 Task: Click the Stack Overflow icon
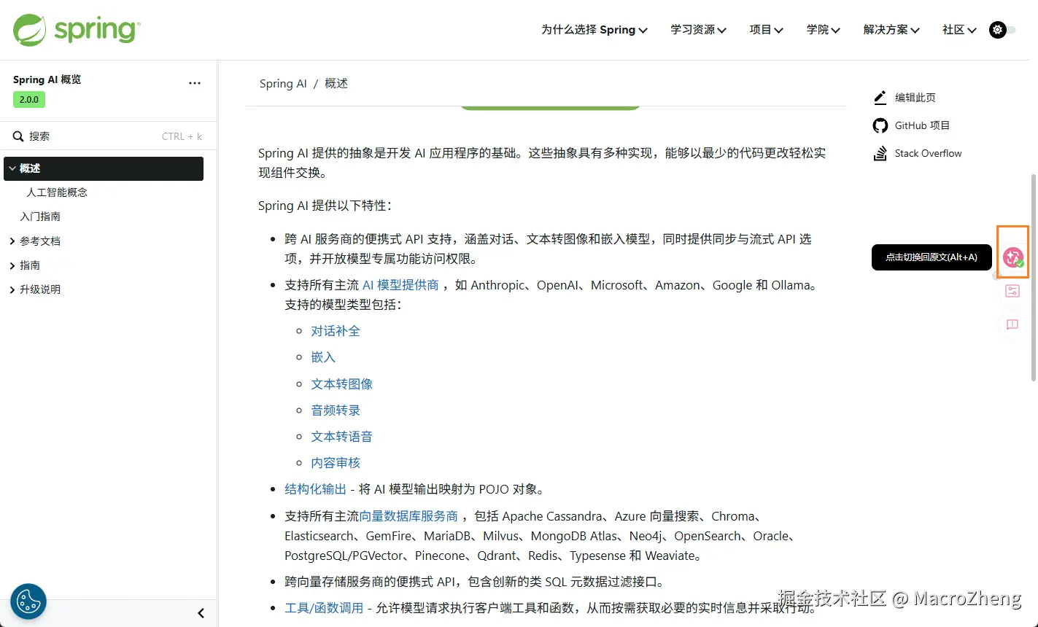pyautogui.click(x=880, y=153)
